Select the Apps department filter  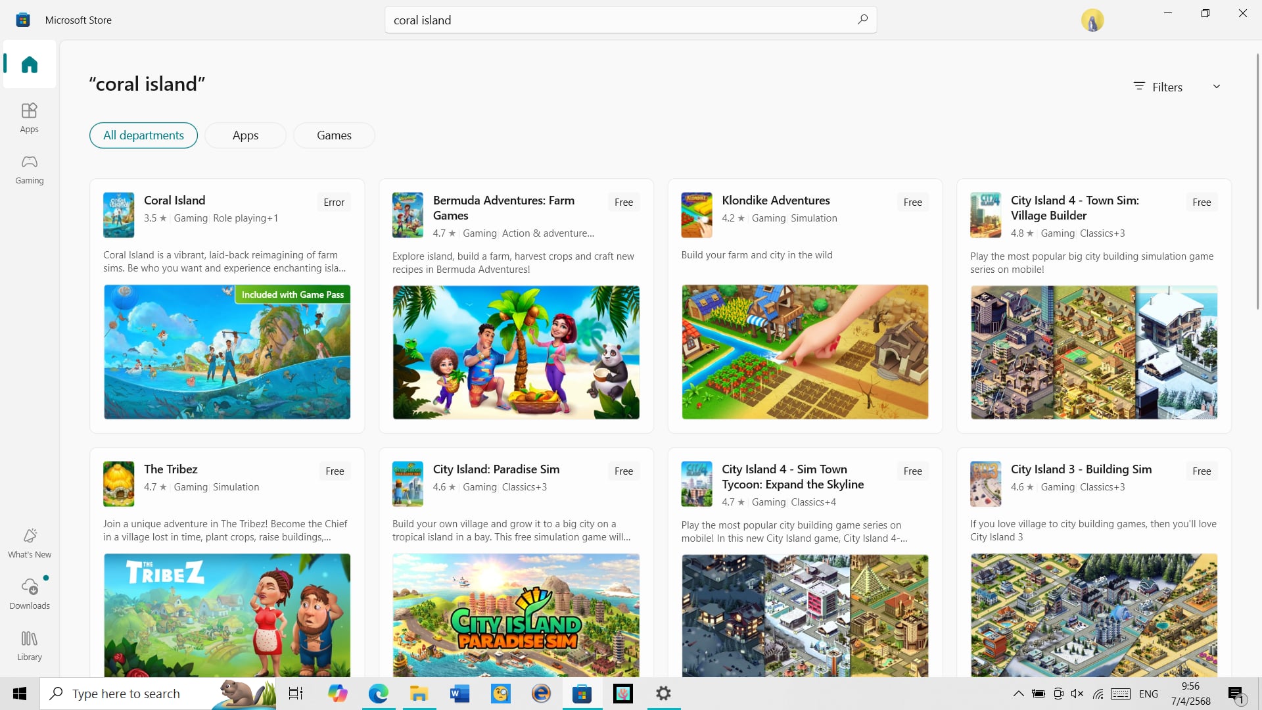[245, 135]
